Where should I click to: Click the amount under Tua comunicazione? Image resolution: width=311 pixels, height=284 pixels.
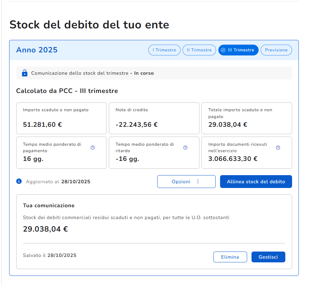[x=45, y=229]
